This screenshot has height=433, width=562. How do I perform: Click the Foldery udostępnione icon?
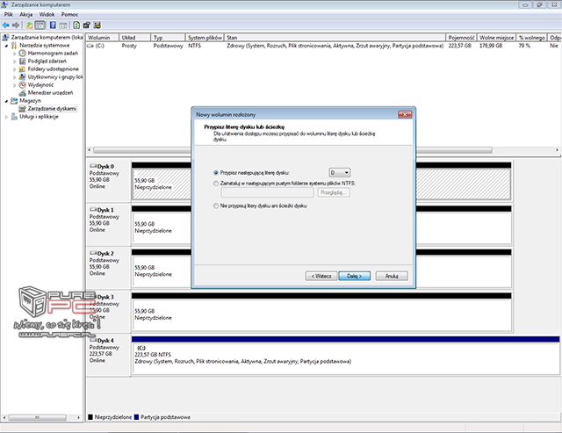(x=22, y=69)
